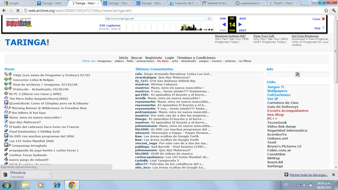Show hidden tray icons arrow
Viewport: 338px width, 190px height.
[293, 185]
